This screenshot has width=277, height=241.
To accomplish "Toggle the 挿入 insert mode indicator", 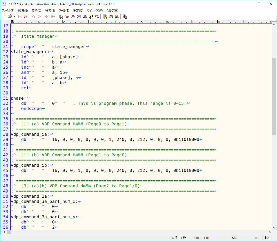I will [267, 238].
